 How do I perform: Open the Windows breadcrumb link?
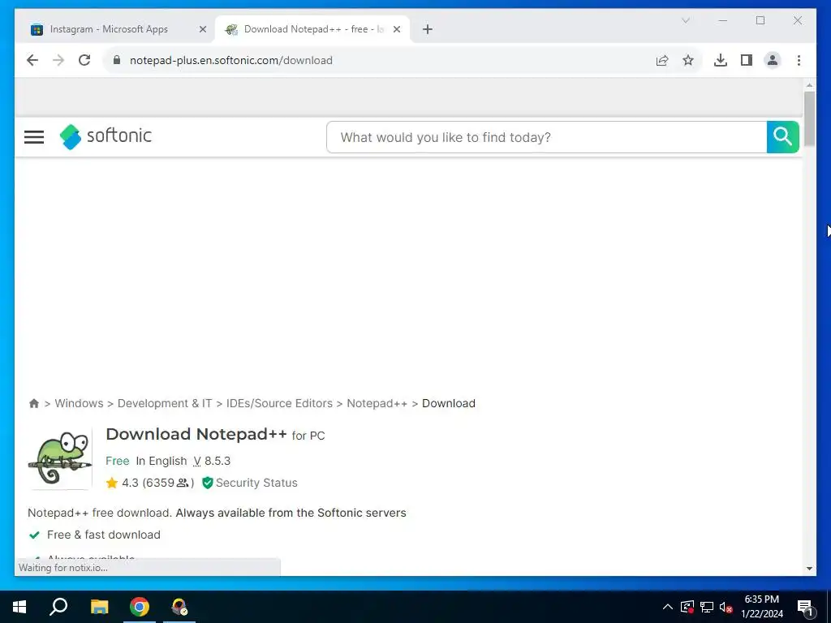pos(79,404)
